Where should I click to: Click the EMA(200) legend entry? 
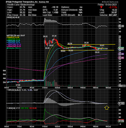click(x=14, y=46)
